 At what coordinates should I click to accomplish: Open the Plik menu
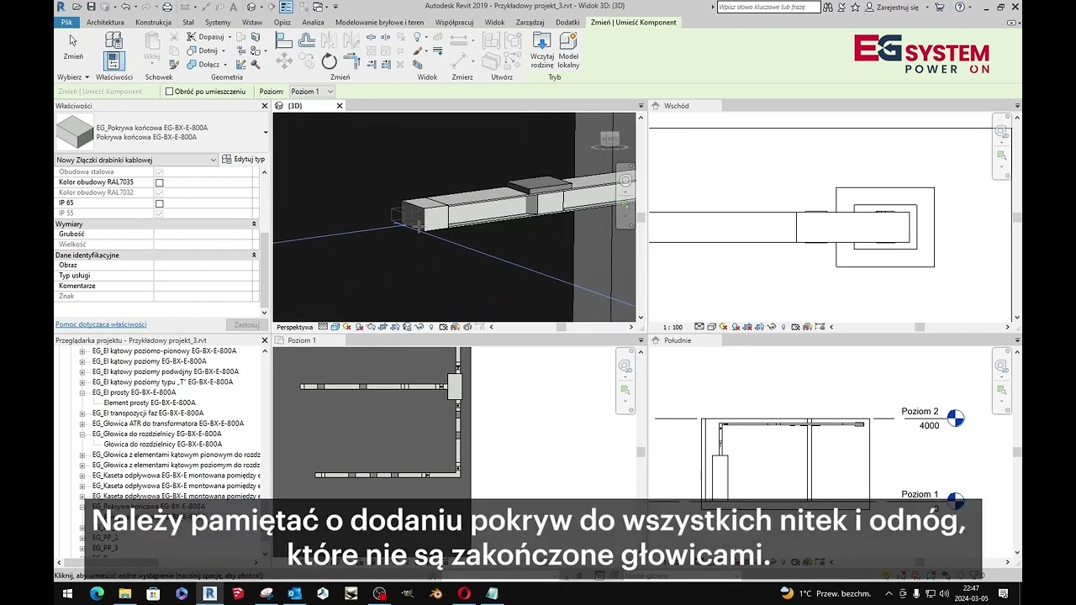point(66,23)
